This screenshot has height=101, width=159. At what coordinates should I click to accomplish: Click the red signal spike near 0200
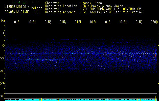point(155,56)
